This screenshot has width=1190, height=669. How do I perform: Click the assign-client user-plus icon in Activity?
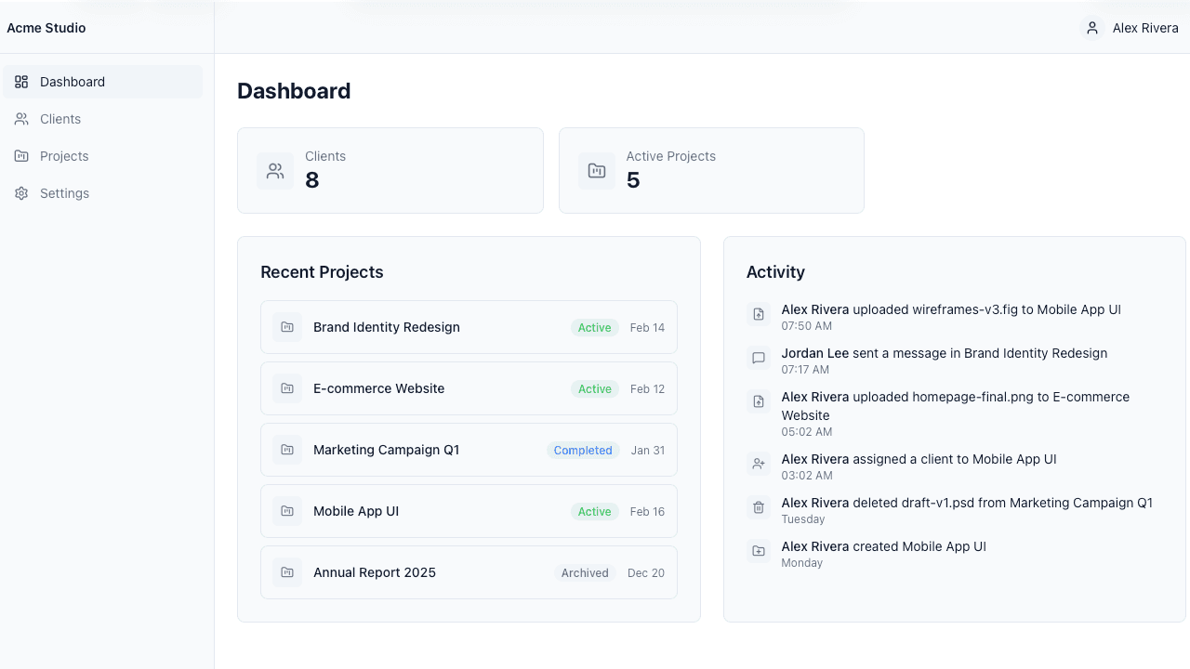[758, 463]
